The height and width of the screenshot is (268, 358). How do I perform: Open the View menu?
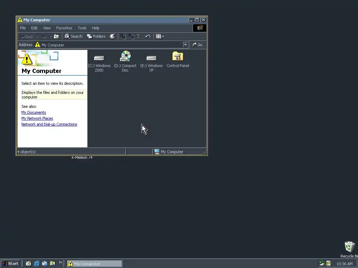tap(47, 28)
